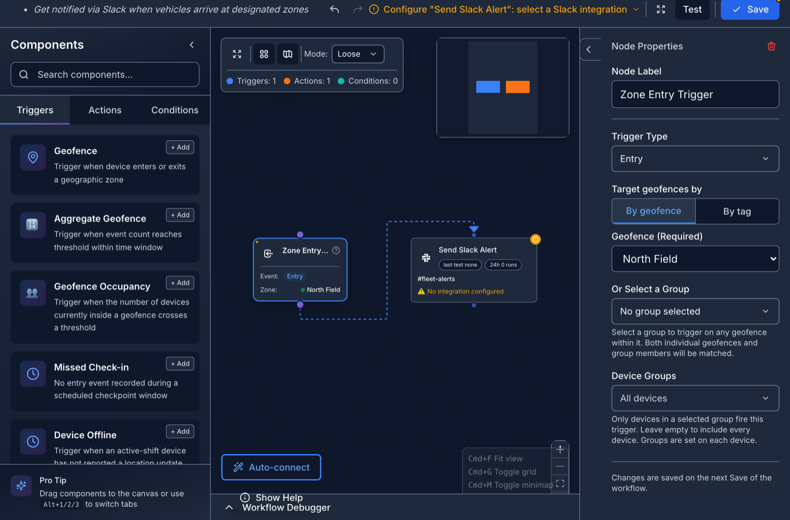790x520 pixels.
Task: Add the Missed Check-in trigger
Action: [x=180, y=363]
